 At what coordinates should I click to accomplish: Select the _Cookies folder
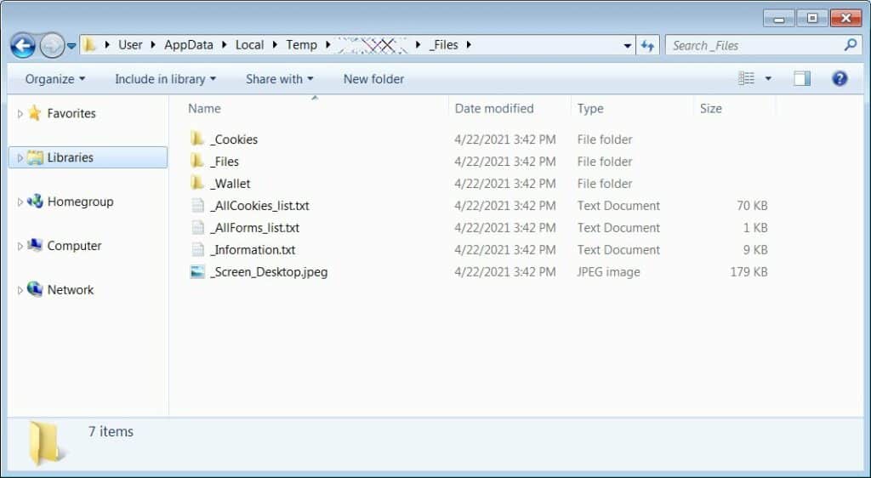(x=233, y=139)
